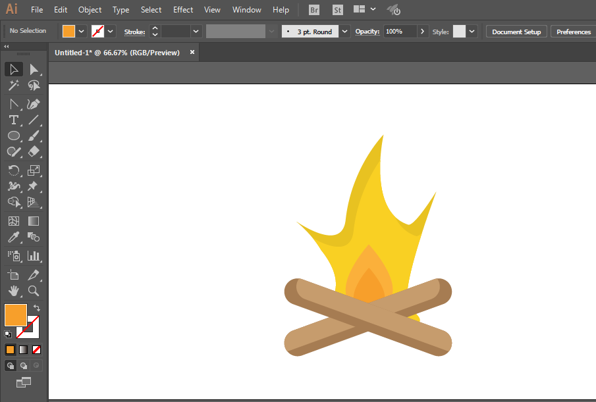Screen dimensions: 596x402
Task: Select the Mesh tool
Action: coord(14,221)
